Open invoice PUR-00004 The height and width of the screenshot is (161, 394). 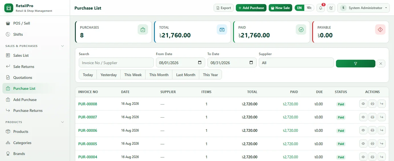[88, 157]
